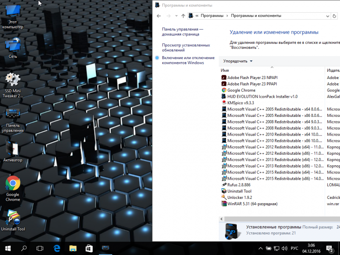Select the Программы breadcrumb
This screenshot has width=340, height=255.
click(x=212, y=16)
